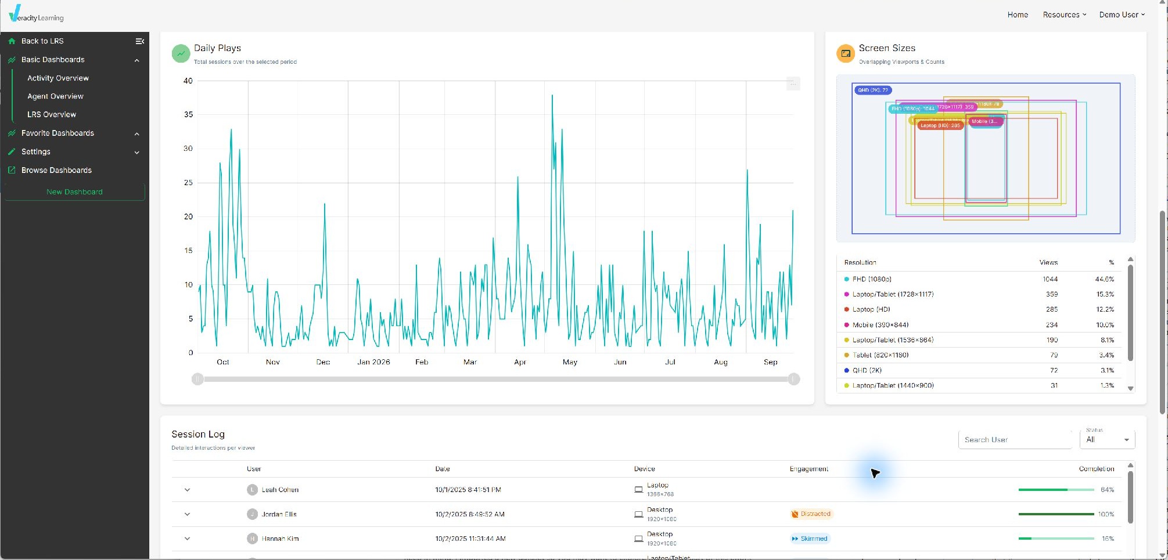The height and width of the screenshot is (560, 1168).
Task: Click Jordan Ellis completion progress bar
Action: click(x=1056, y=514)
